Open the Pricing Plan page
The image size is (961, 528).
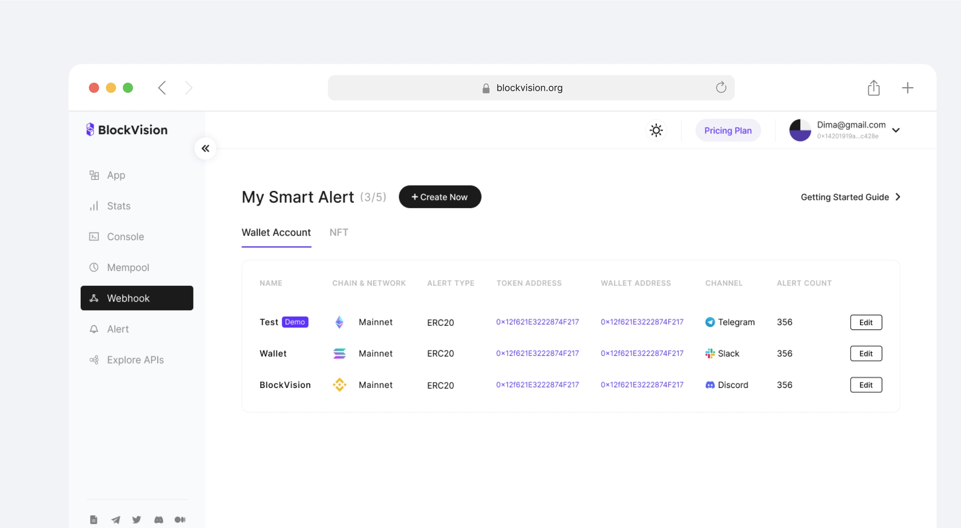(728, 130)
